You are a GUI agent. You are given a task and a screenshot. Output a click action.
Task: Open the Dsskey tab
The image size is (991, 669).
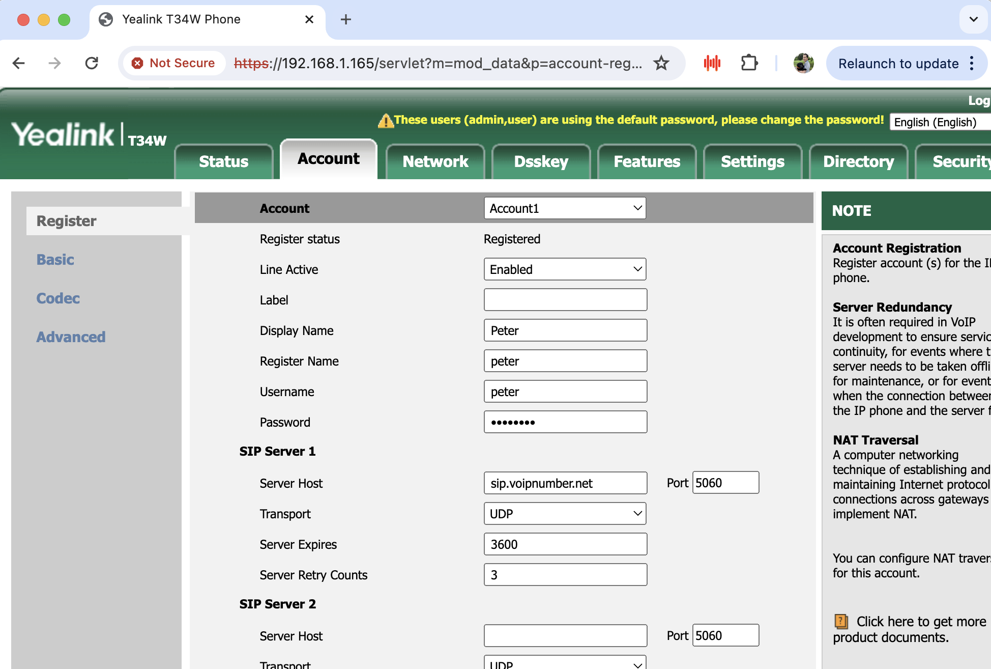(x=541, y=161)
